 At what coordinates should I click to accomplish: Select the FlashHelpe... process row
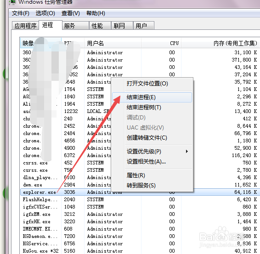(x=140, y=199)
